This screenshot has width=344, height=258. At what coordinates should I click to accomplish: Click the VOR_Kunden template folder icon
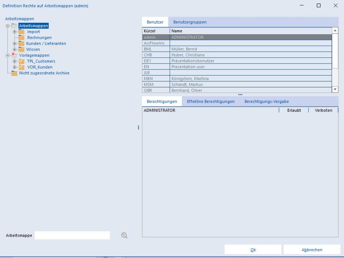21,68
